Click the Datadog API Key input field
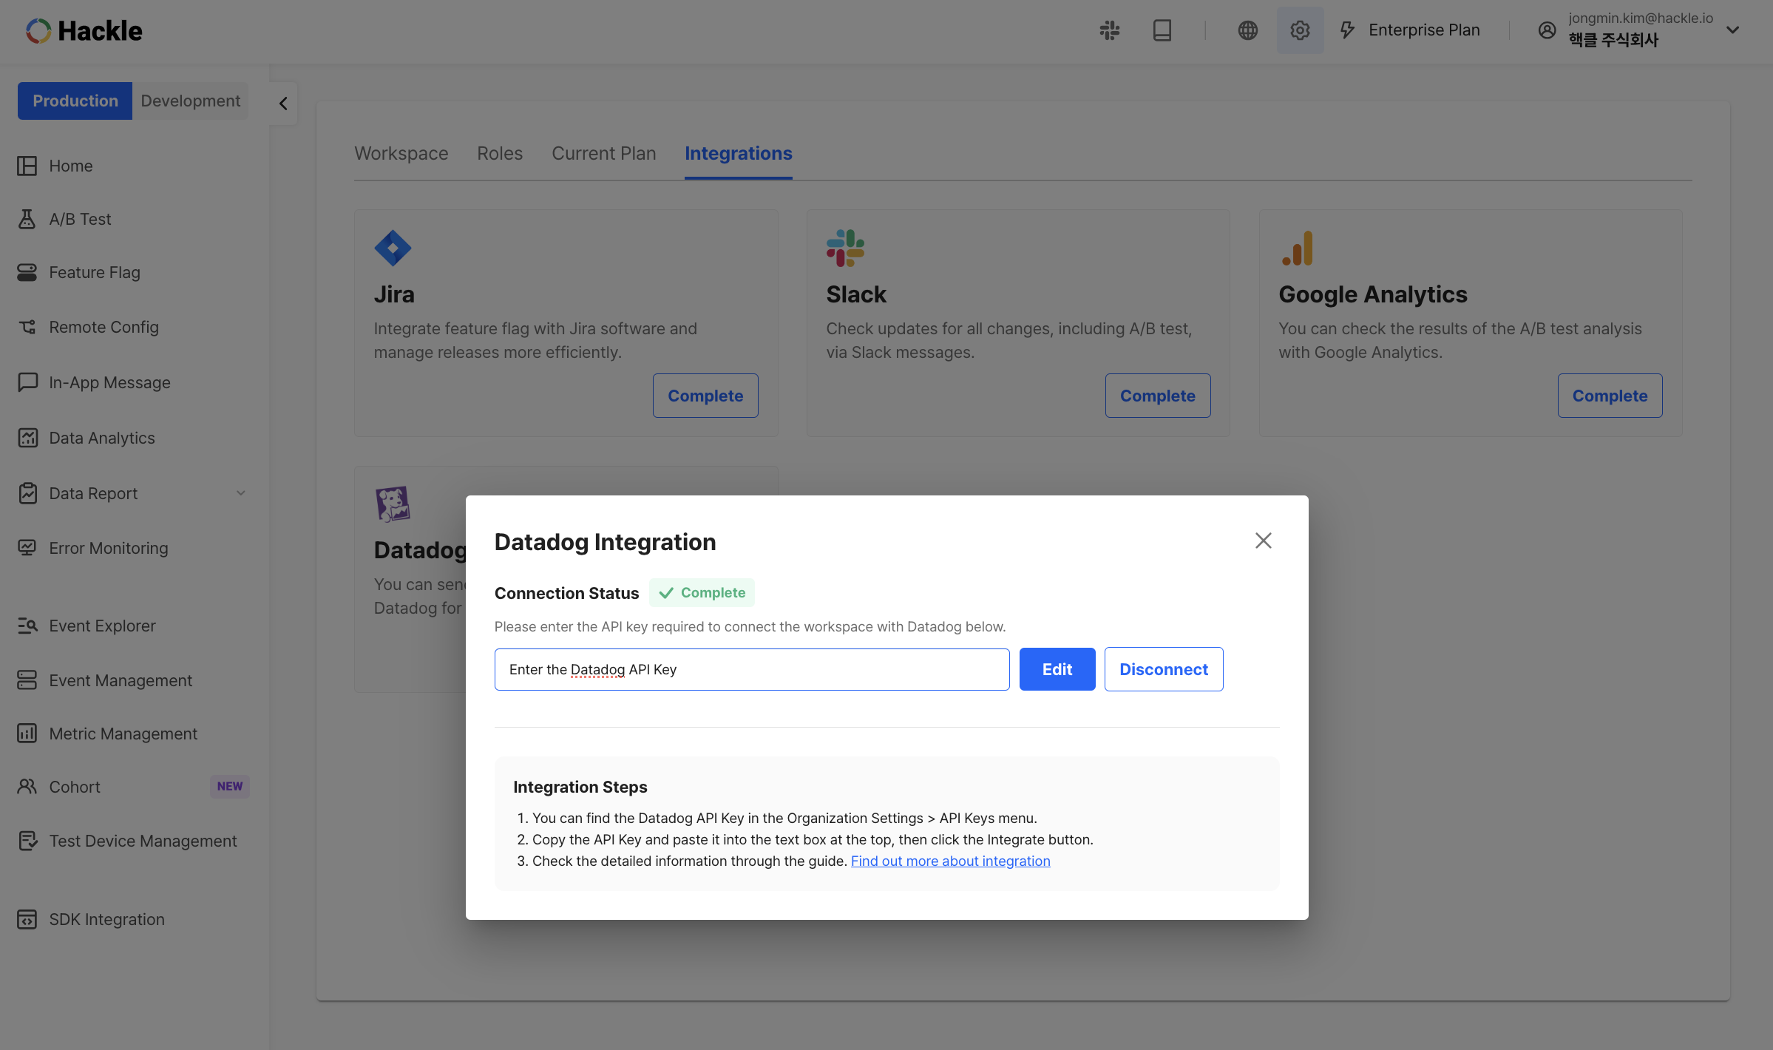Viewport: 1773px width, 1050px height. [x=751, y=668]
